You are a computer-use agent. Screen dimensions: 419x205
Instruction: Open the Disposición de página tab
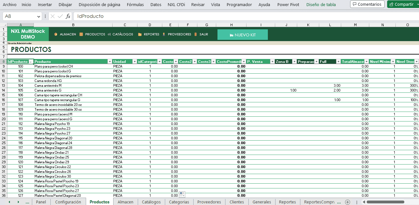(x=99, y=4)
